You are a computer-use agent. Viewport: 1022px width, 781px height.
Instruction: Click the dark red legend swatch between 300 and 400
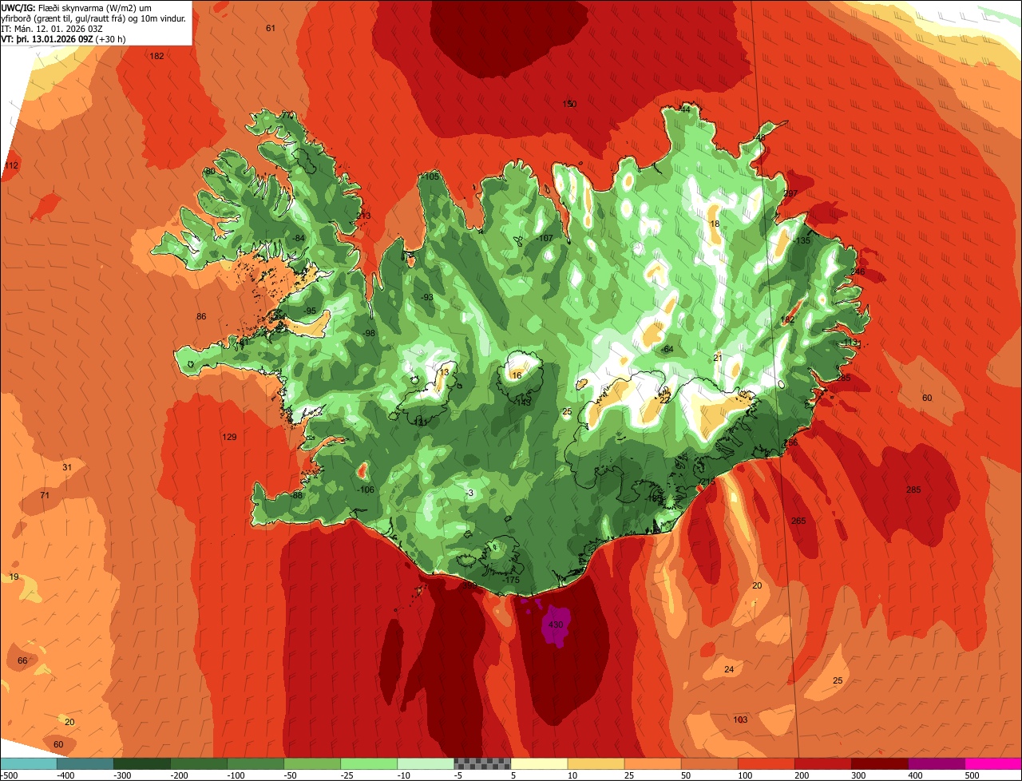pyautogui.click(x=880, y=763)
